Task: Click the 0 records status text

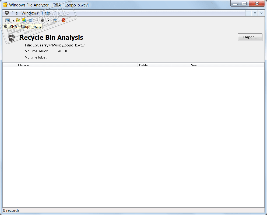Action: 11,210
